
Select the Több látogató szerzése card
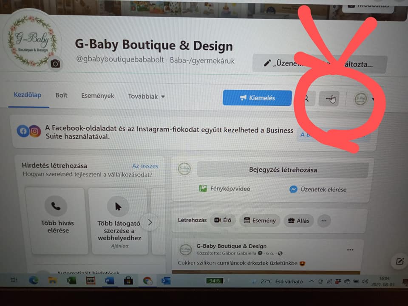pos(119,221)
